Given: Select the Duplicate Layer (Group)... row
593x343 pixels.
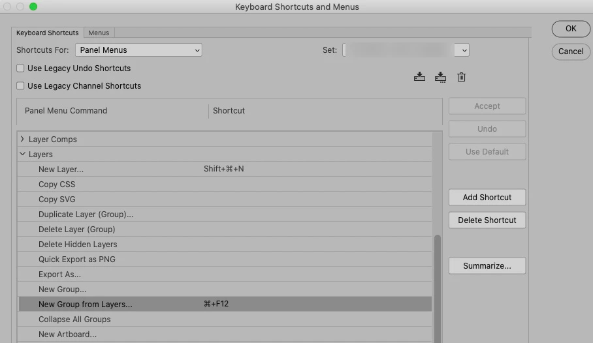Looking at the screenshot, I should (x=225, y=214).
